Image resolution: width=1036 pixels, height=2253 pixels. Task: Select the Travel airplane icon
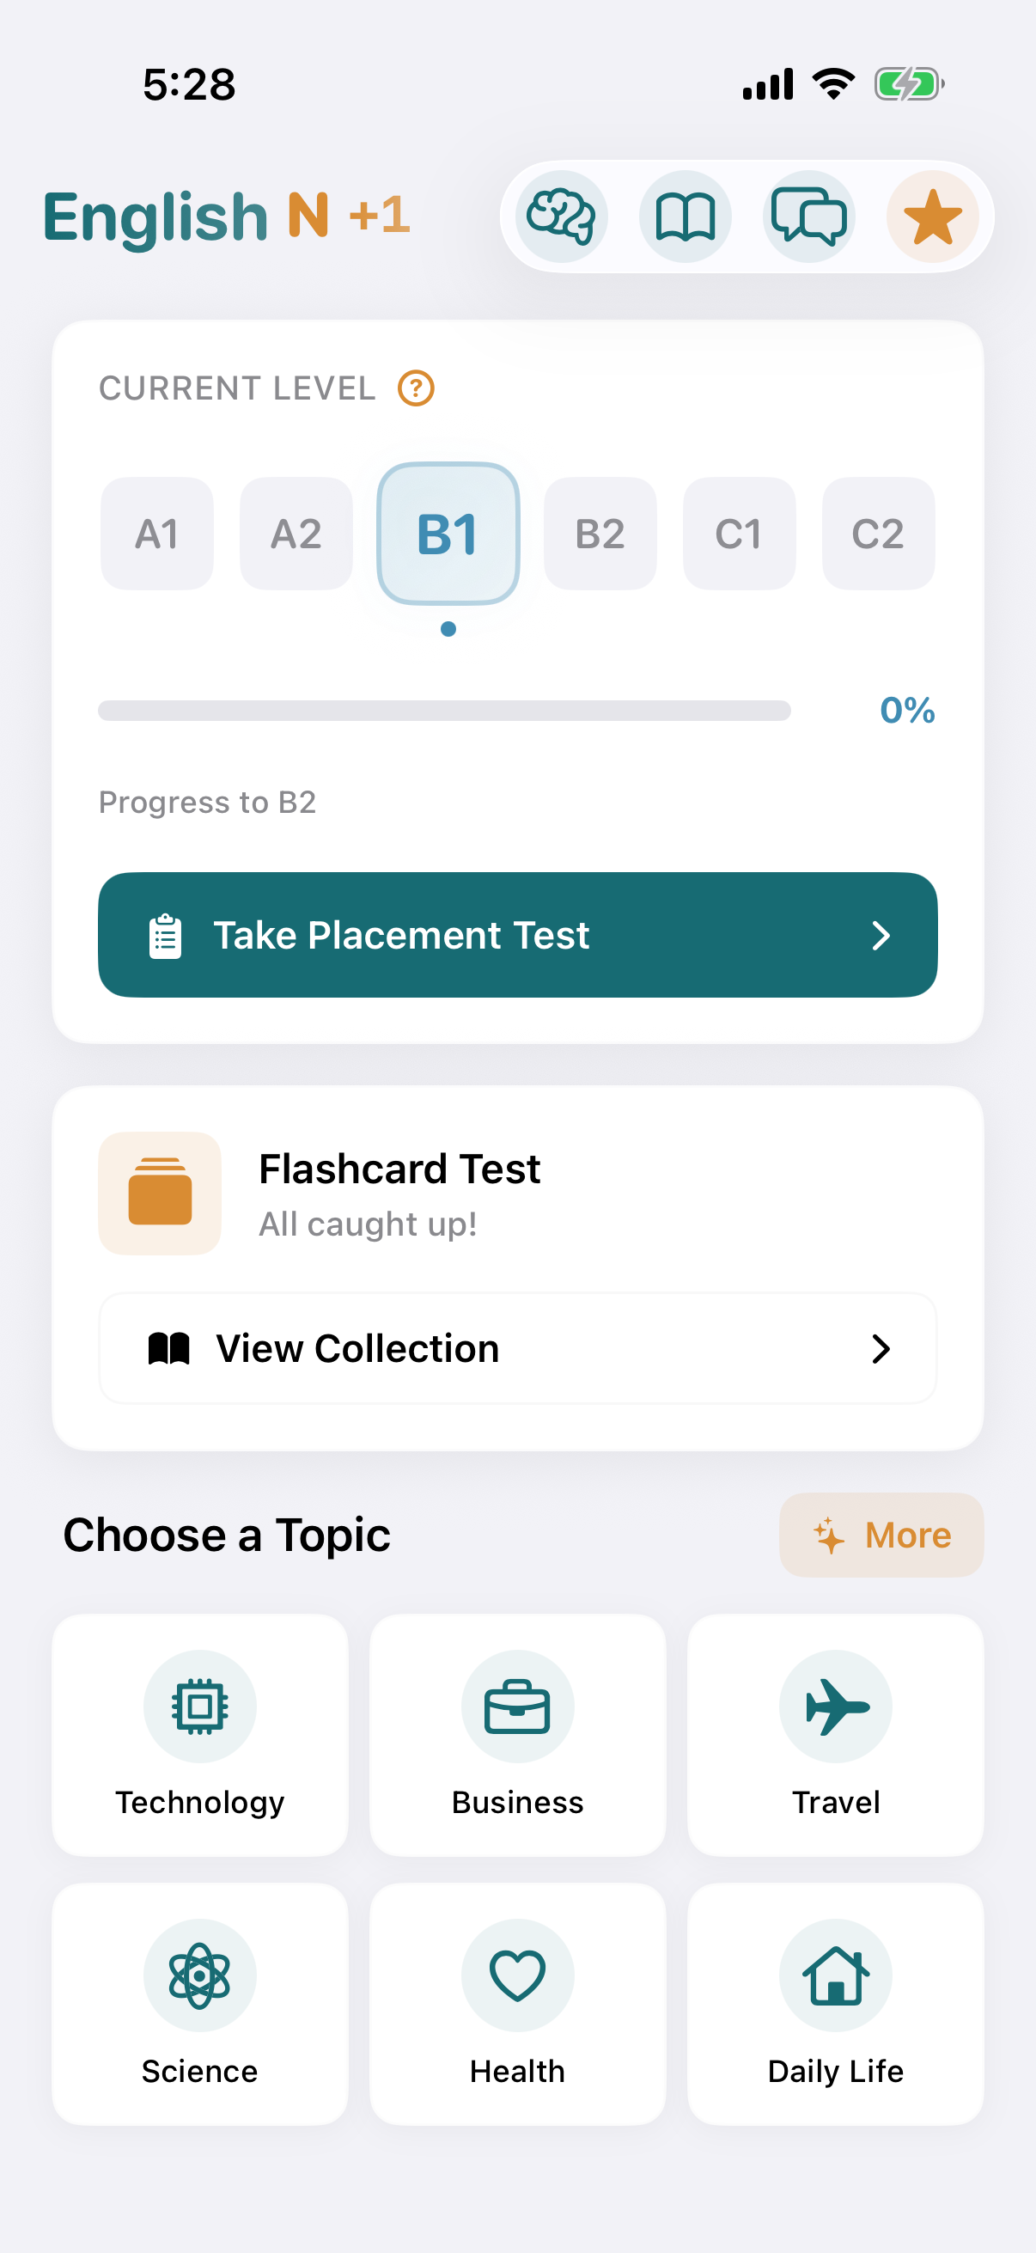coord(836,1706)
